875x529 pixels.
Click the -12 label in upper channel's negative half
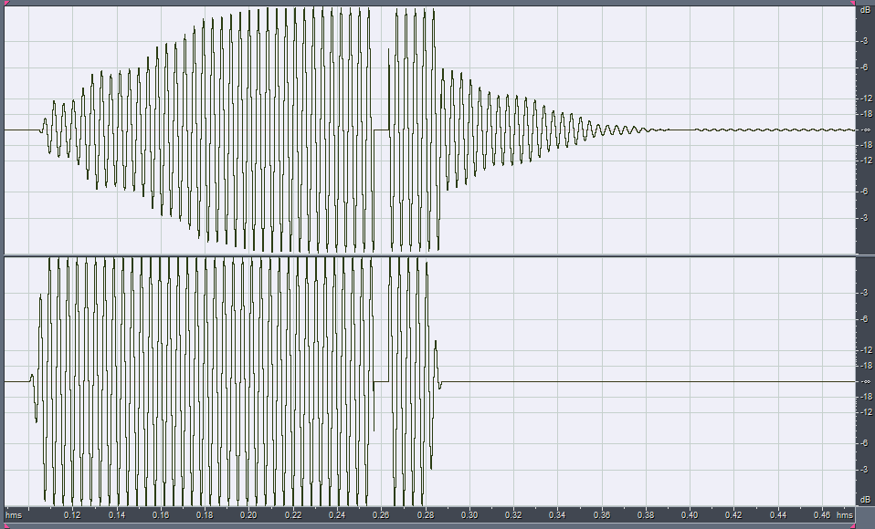tap(866, 161)
